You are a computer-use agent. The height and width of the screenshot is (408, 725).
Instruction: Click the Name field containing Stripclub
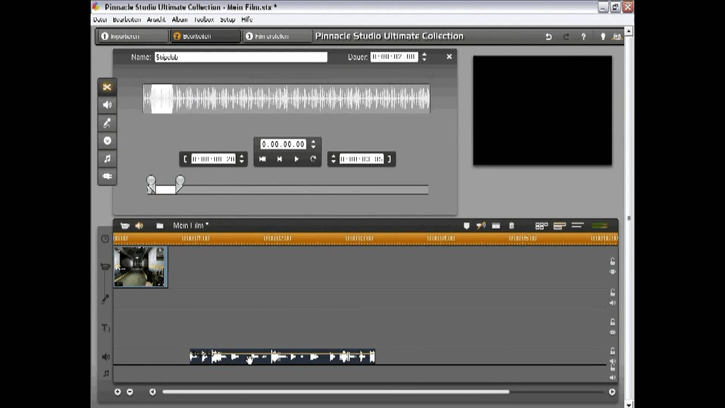tap(241, 57)
